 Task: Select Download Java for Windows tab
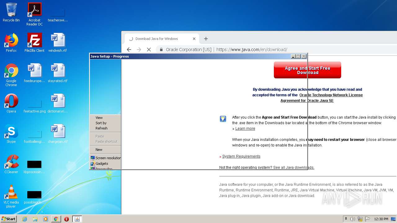tap(161, 39)
